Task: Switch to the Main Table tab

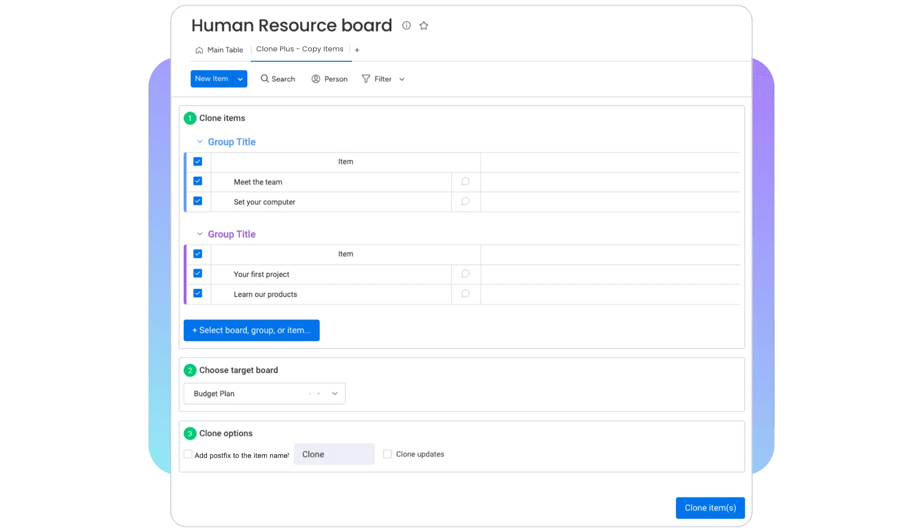Action: pyautogui.click(x=219, y=50)
